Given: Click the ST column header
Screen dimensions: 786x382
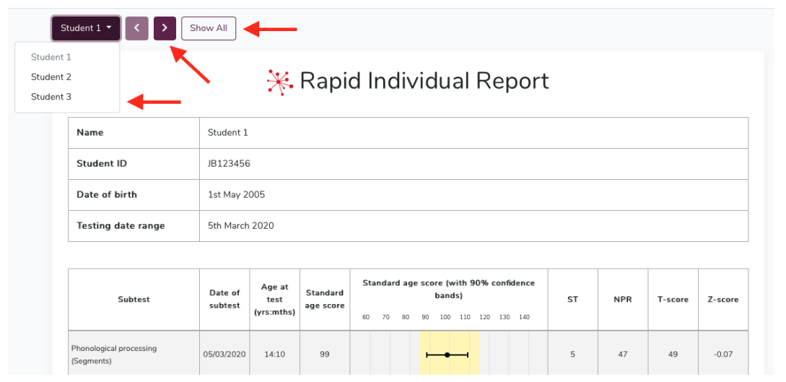Looking at the screenshot, I should tap(573, 299).
